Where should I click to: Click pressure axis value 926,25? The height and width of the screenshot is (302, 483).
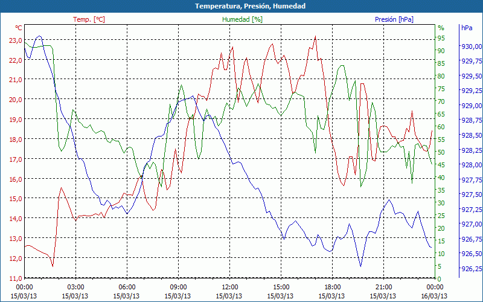(471, 268)
